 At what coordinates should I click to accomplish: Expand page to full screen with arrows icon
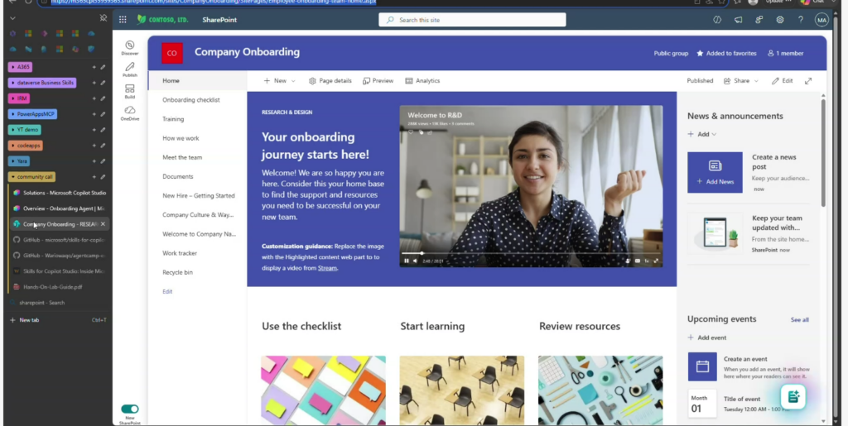[x=808, y=81]
